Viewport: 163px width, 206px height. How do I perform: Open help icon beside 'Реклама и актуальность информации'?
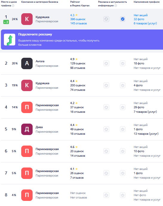tap(115, 6)
